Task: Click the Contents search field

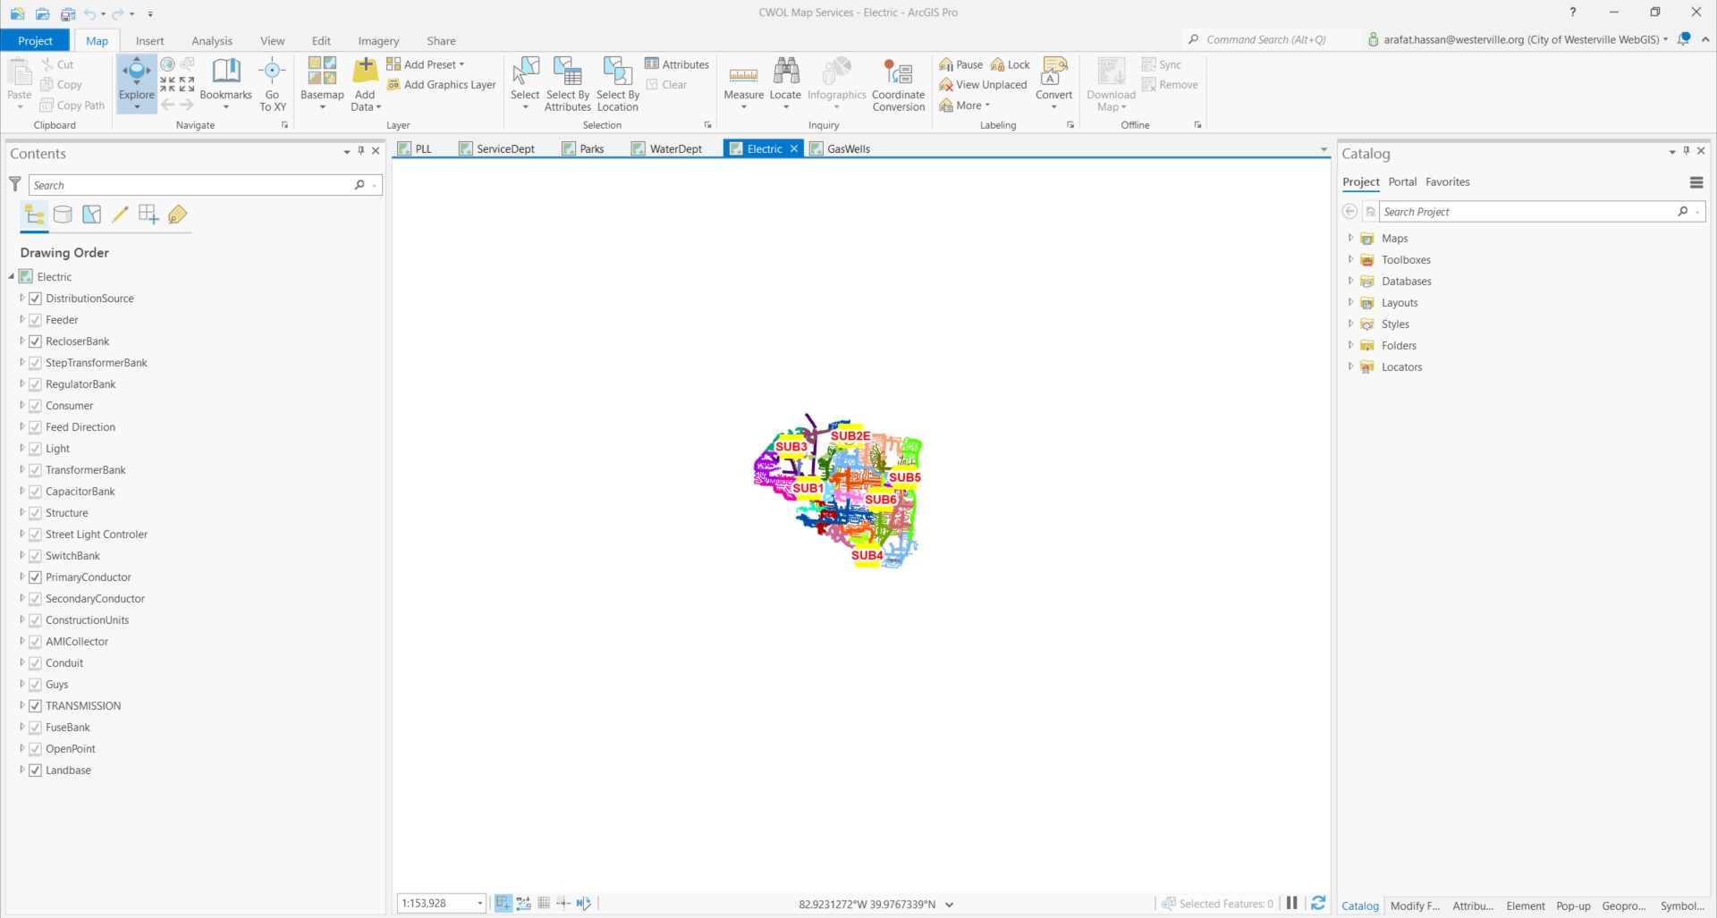Action: [192, 185]
